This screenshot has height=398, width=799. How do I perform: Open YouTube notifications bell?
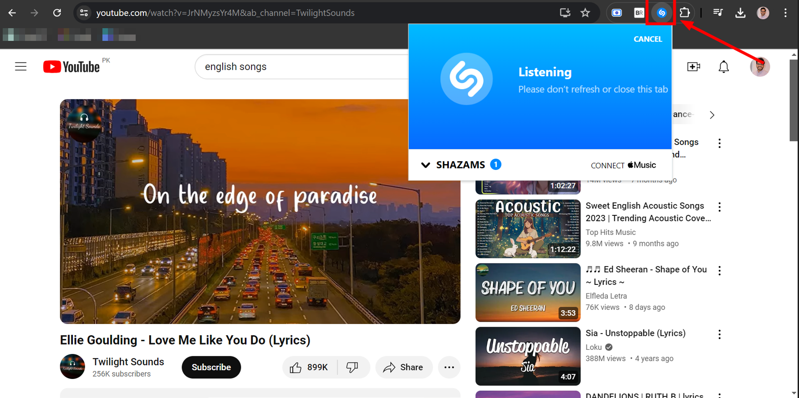tap(723, 67)
